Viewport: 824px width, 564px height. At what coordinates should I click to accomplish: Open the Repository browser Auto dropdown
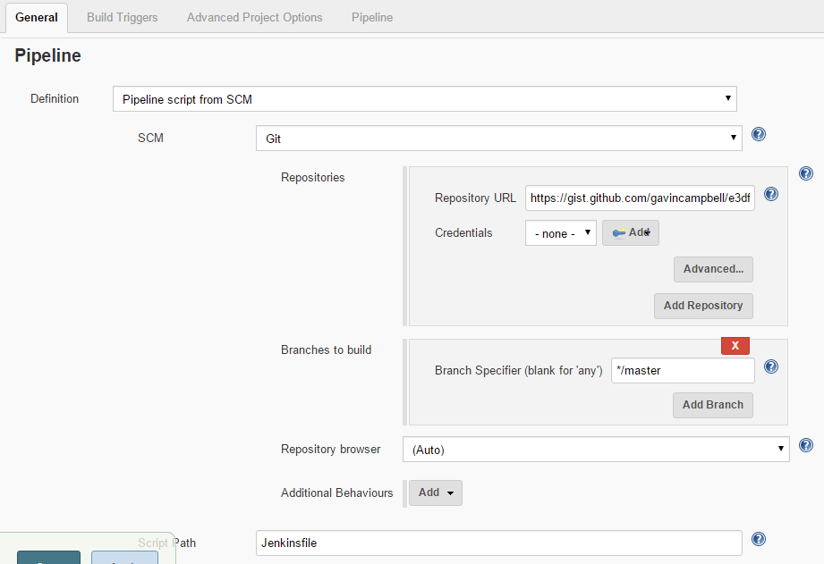click(595, 449)
